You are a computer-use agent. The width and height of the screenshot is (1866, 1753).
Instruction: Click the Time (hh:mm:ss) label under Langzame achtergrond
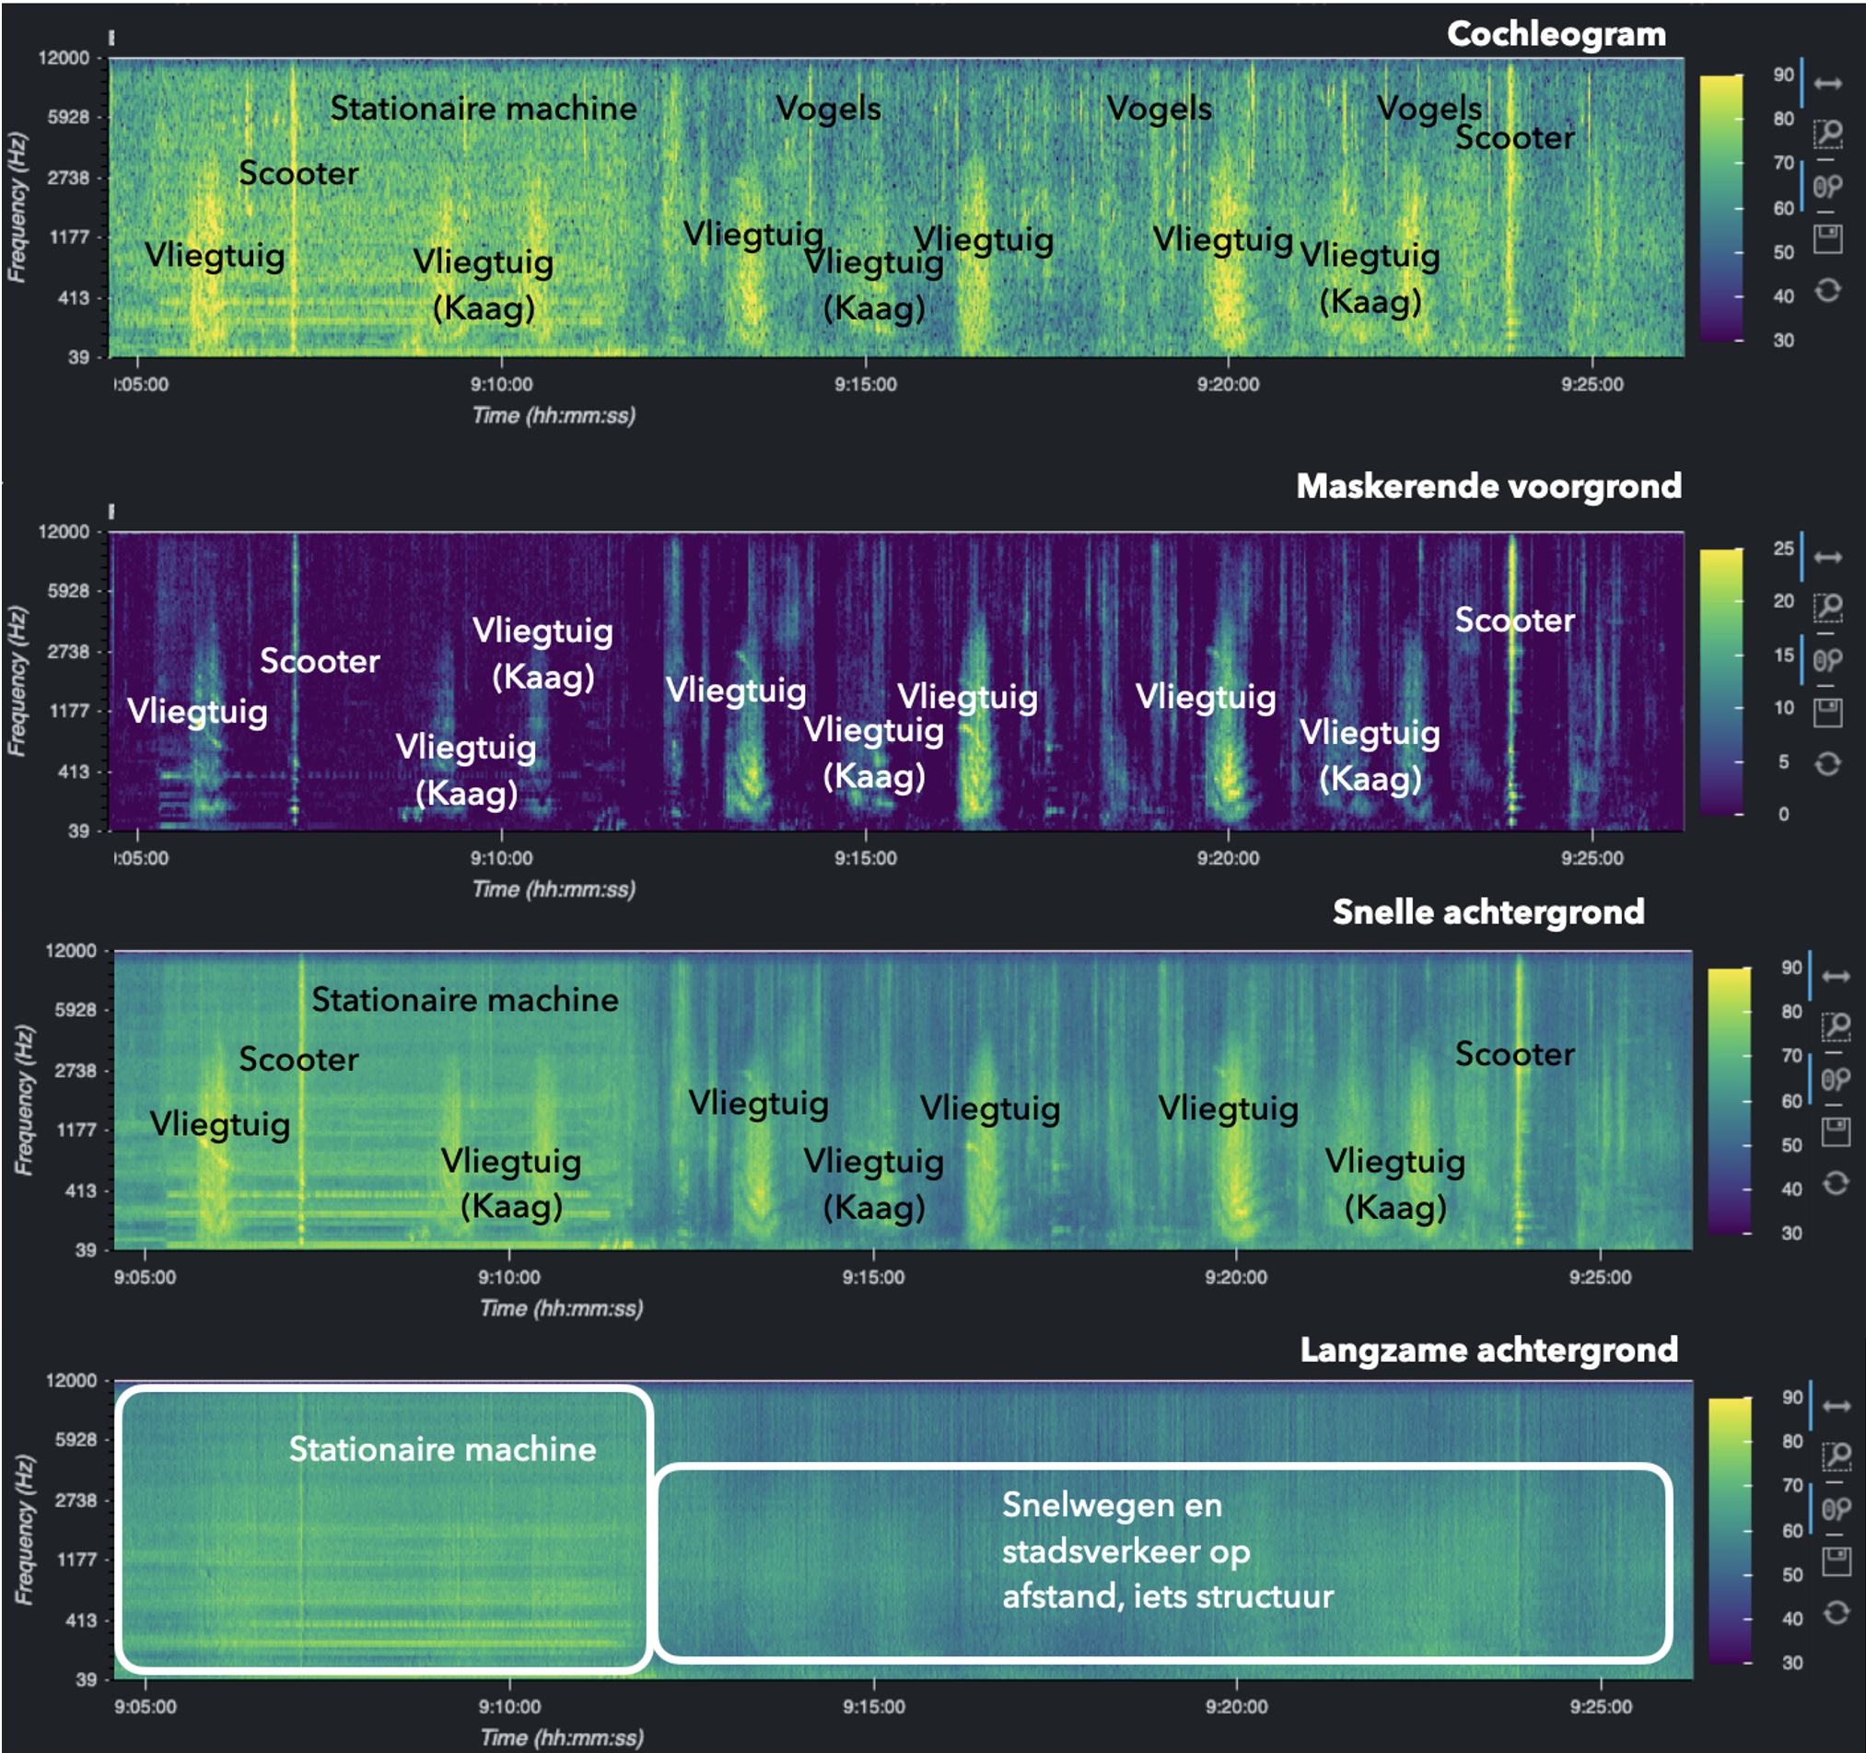pos(561,1737)
